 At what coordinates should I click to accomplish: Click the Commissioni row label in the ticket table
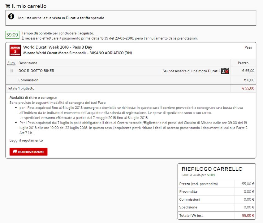pos(29,80)
